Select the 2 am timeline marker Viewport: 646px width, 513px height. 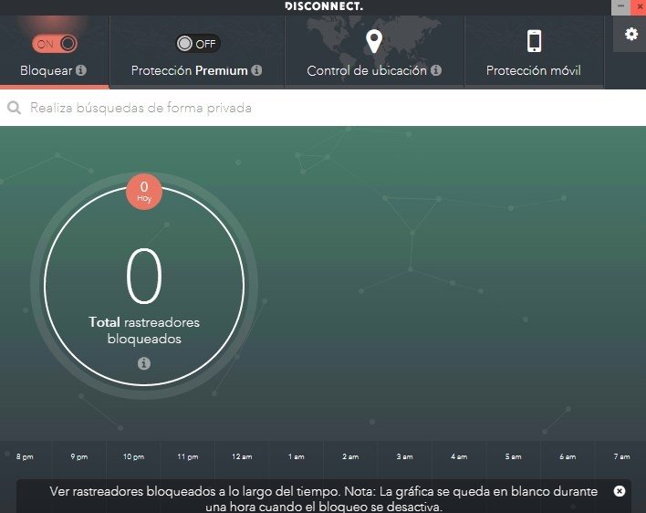(x=350, y=456)
